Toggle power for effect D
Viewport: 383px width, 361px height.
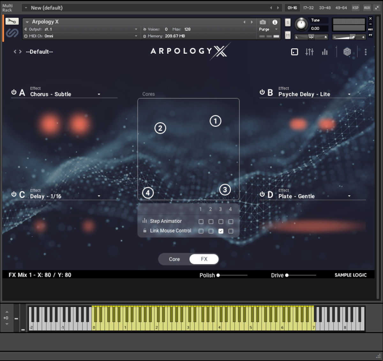click(x=262, y=194)
